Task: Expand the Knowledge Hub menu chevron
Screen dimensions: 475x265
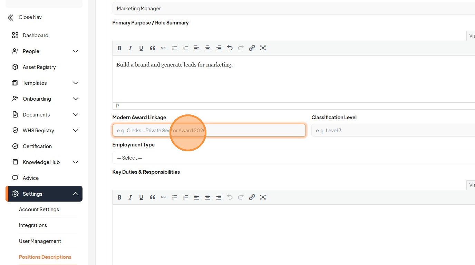Action: pos(76,162)
